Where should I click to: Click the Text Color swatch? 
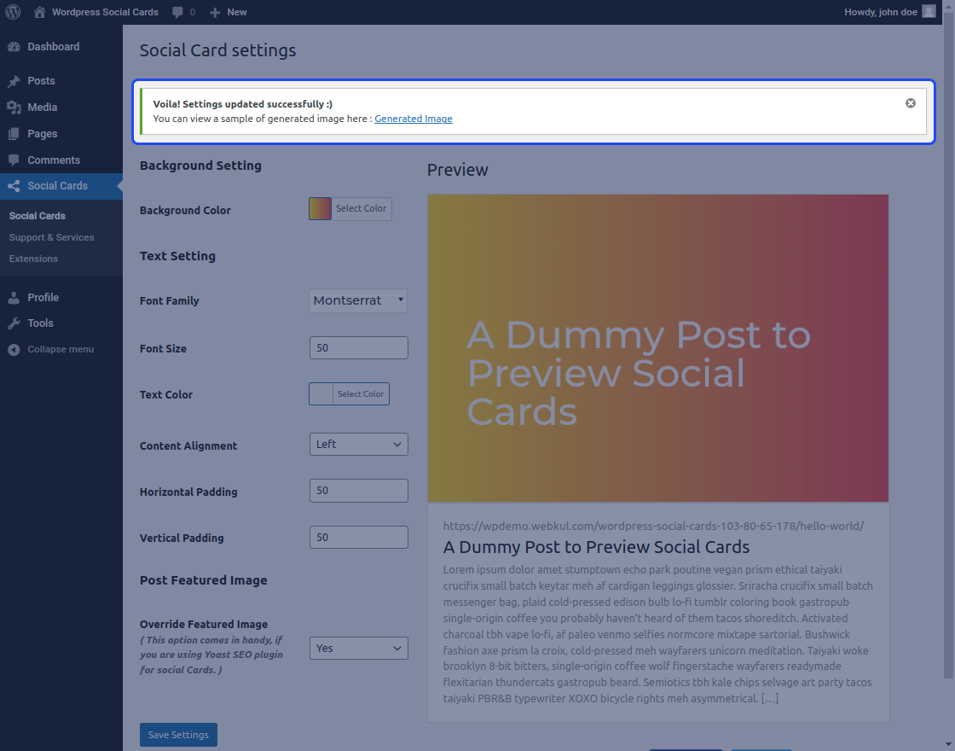321,393
